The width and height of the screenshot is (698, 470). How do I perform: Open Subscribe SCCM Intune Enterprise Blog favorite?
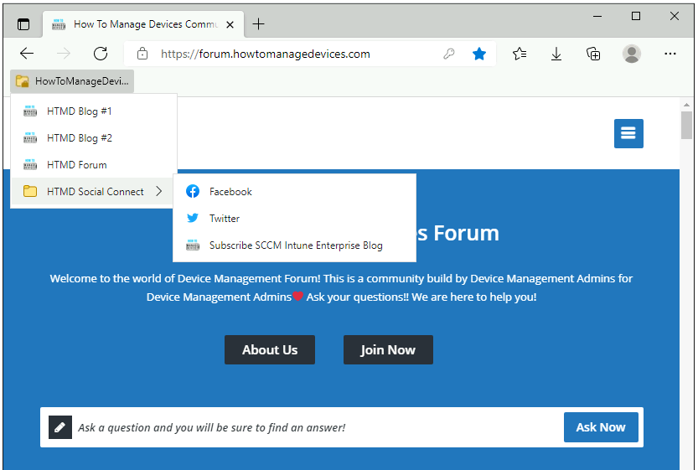tap(294, 245)
